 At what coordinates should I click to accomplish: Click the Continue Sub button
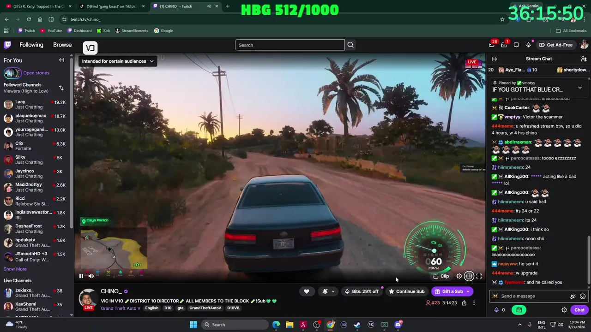pos(406,291)
